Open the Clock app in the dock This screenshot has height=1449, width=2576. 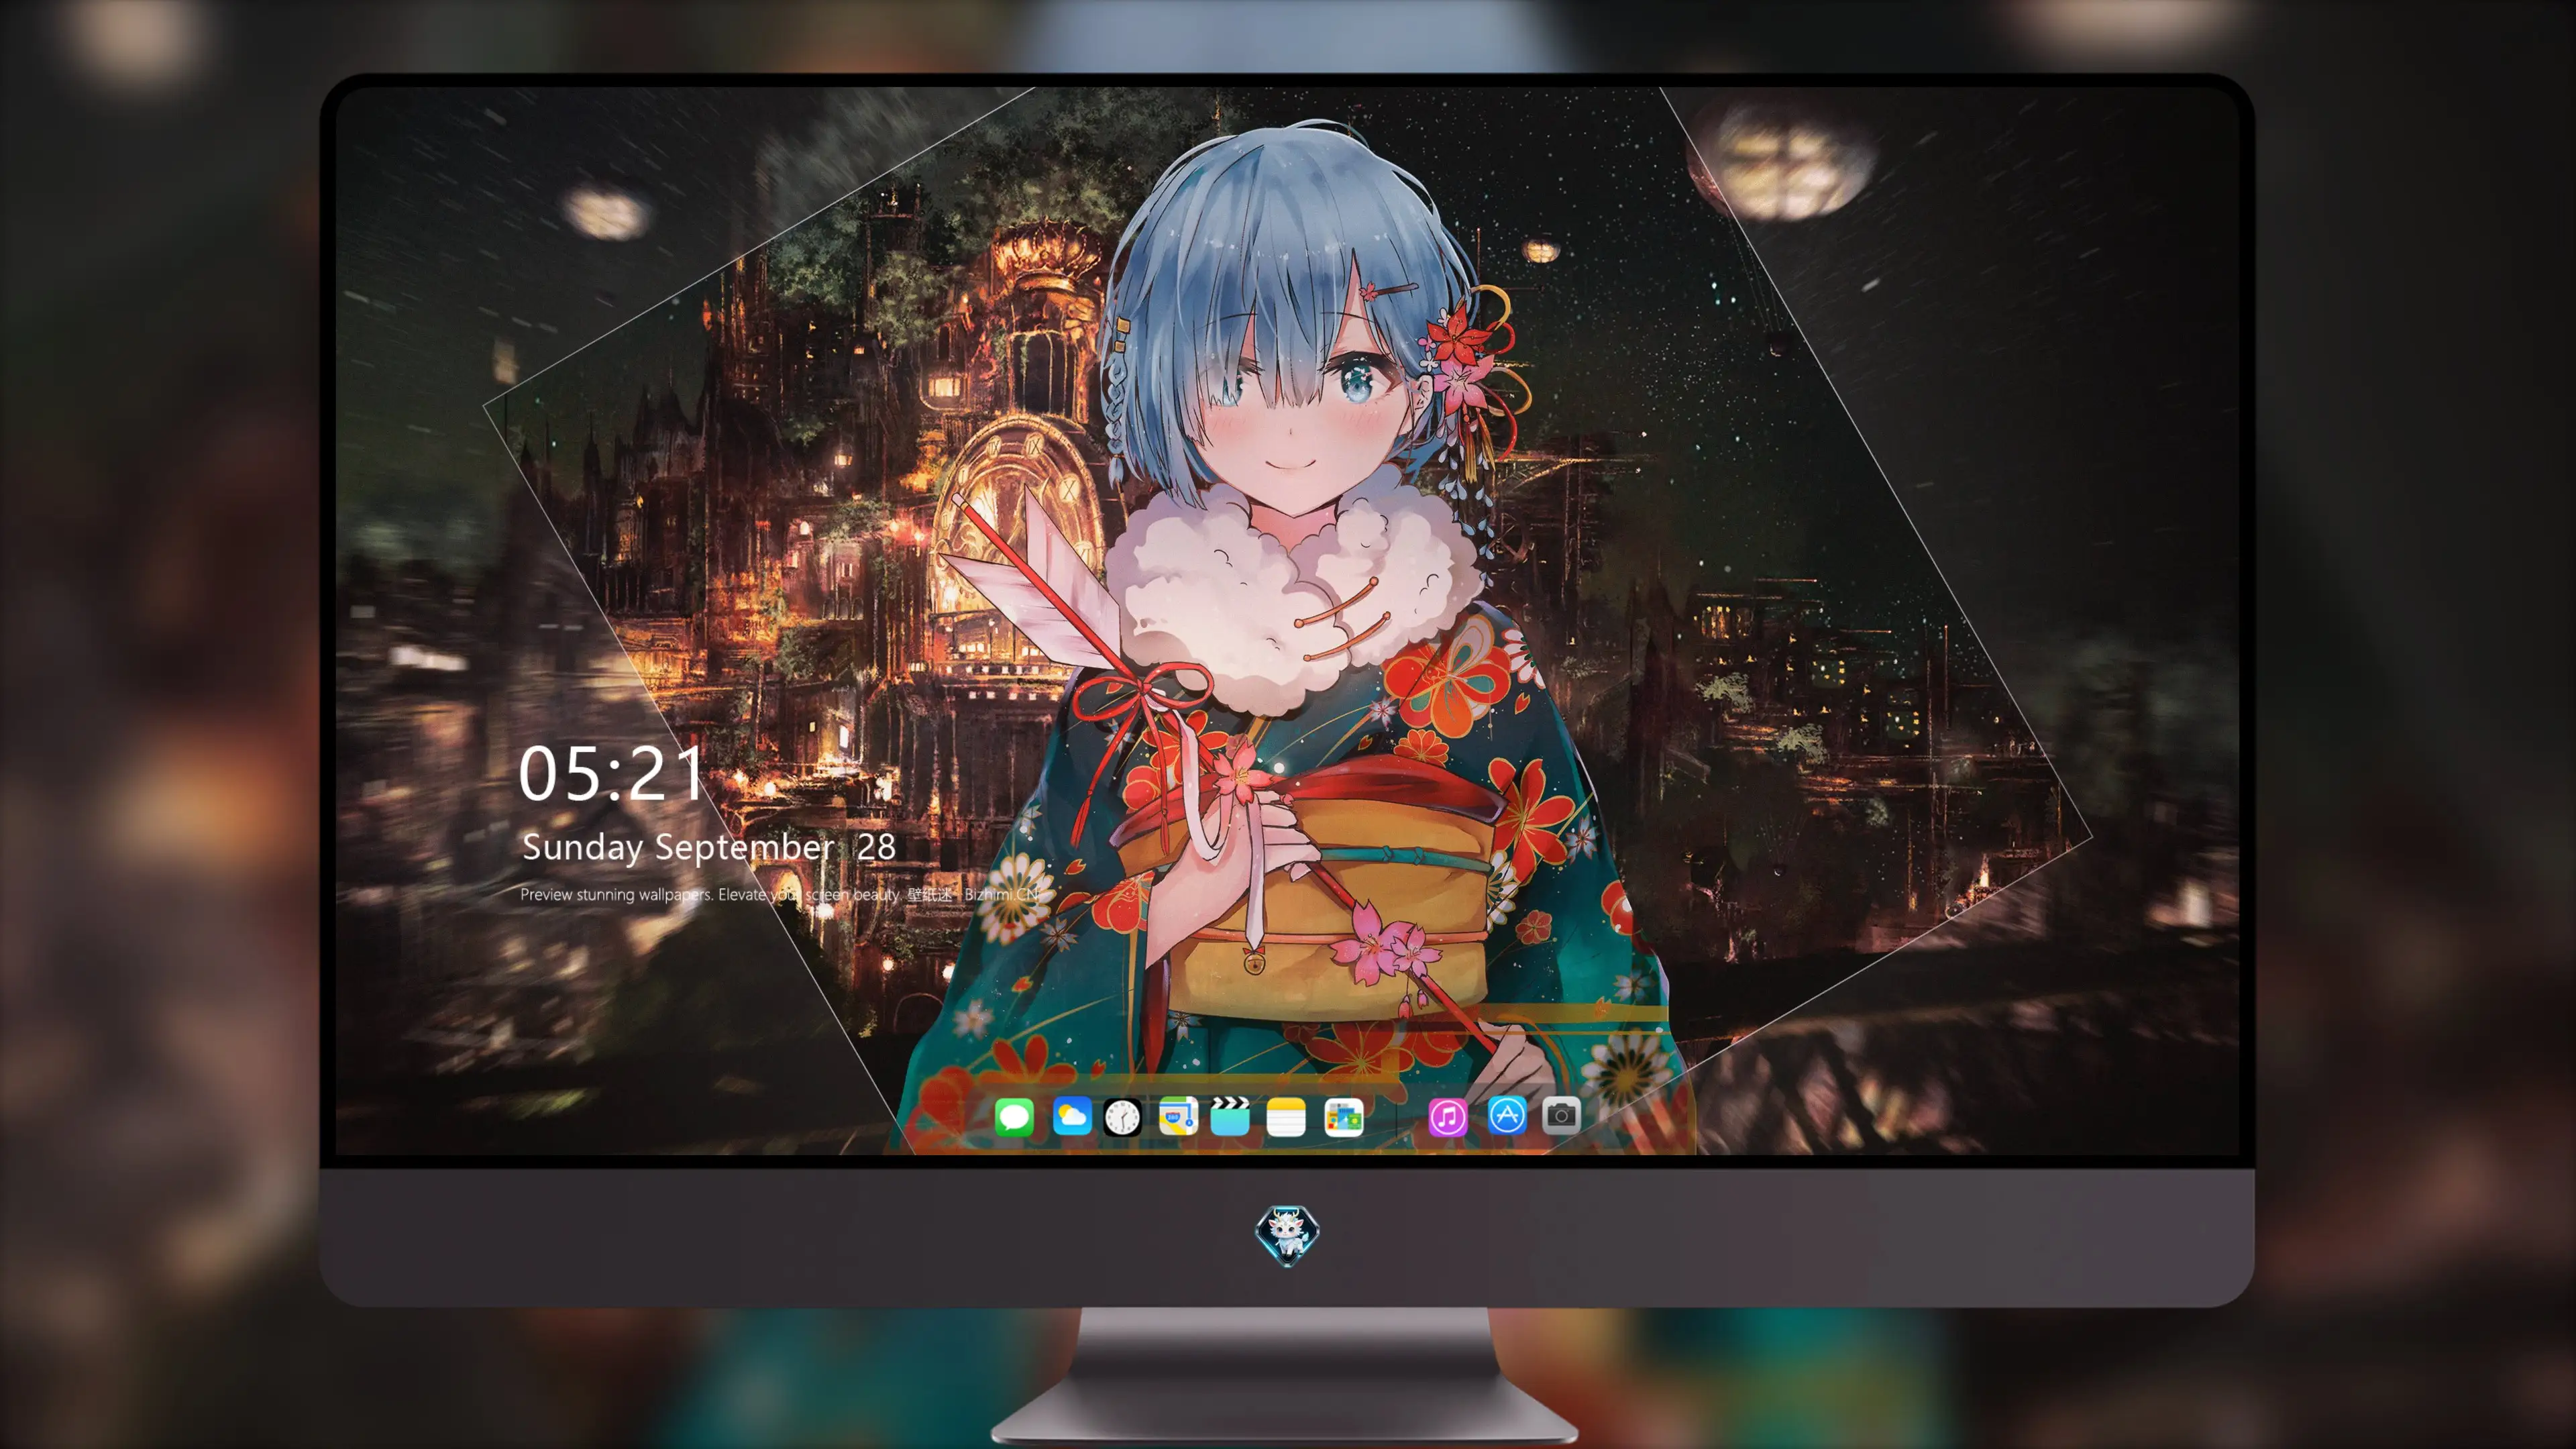click(1122, 1117)
